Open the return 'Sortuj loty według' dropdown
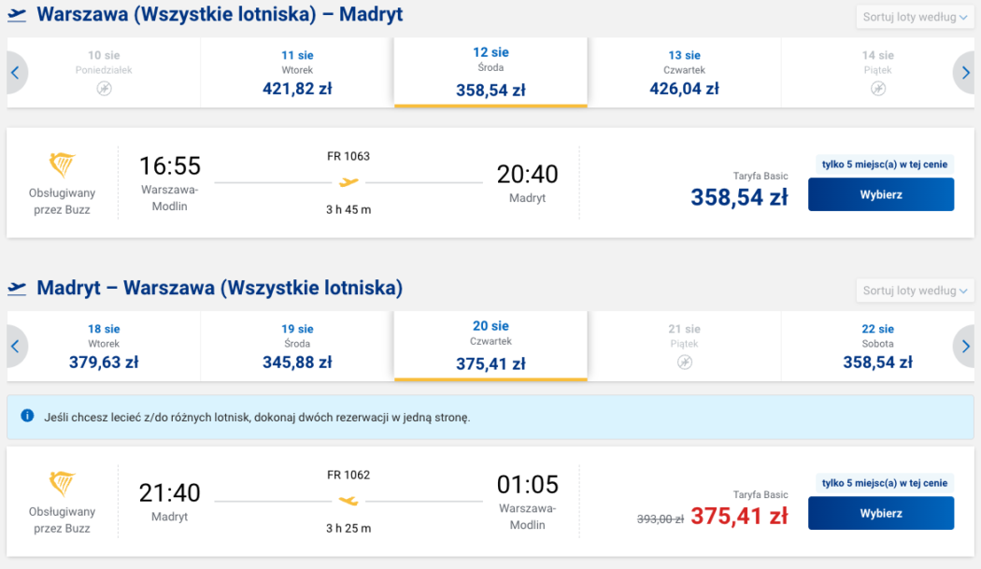981x569 pixels. click(915, 291)
